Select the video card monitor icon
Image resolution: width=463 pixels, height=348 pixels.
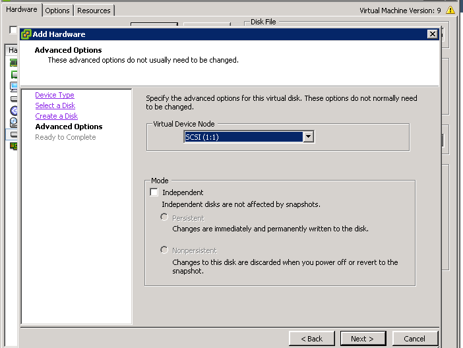[14, 86]
